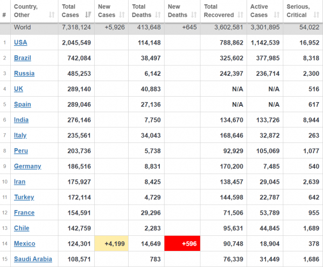
Task: Click the Total Recovered header text
Action: tap(219, 11)
